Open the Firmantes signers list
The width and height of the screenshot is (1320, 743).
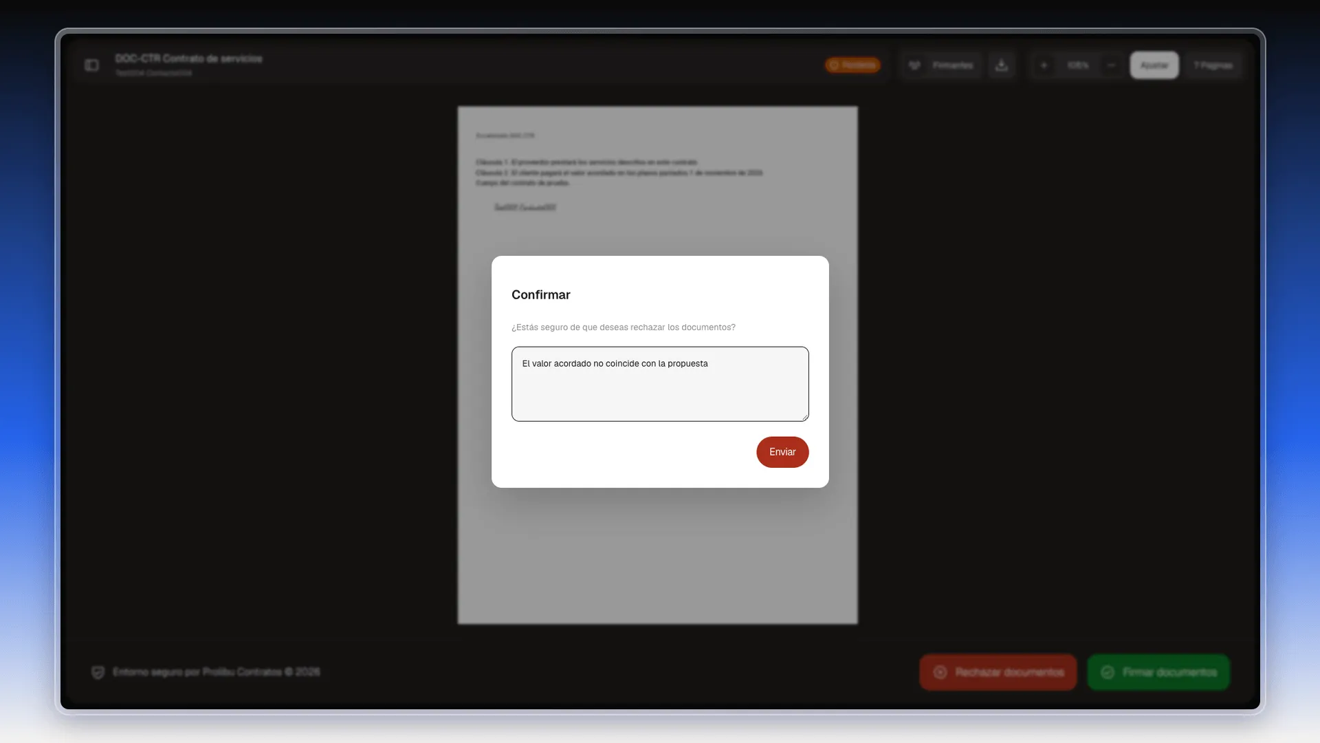[942, 65]
